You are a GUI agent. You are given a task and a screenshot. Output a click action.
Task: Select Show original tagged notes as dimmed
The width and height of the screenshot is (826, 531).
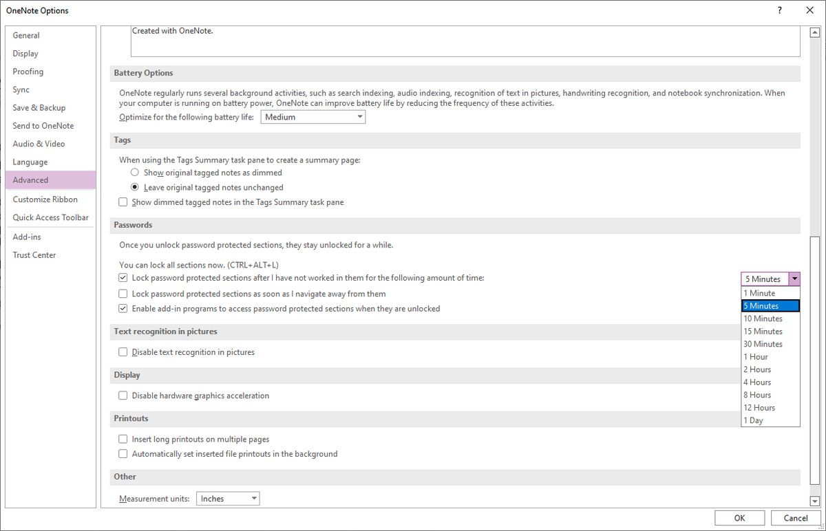pos(135,173)
